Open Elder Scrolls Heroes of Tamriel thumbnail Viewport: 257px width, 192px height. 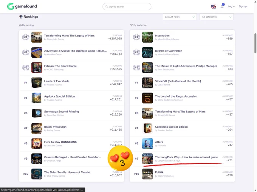[37, 174]
